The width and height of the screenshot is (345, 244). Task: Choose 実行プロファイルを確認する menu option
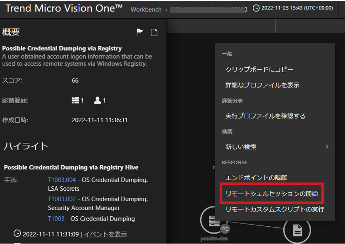pos(265,116)
